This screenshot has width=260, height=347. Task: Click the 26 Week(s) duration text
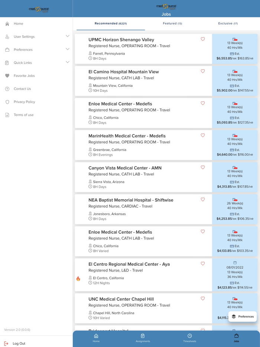tap(235, 203)
